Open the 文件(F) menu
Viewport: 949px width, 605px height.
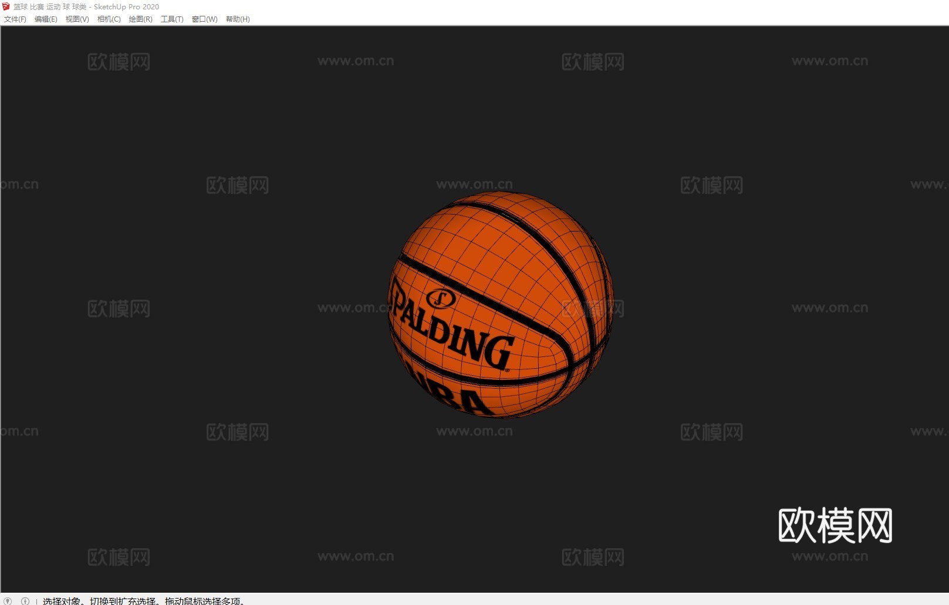pyautogui.click(x=15, y=19)
